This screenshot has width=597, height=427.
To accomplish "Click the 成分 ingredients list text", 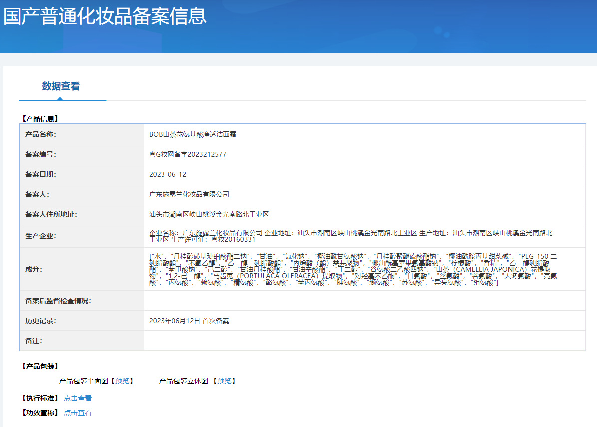I will pyautogui.click(x=353, y=269).
